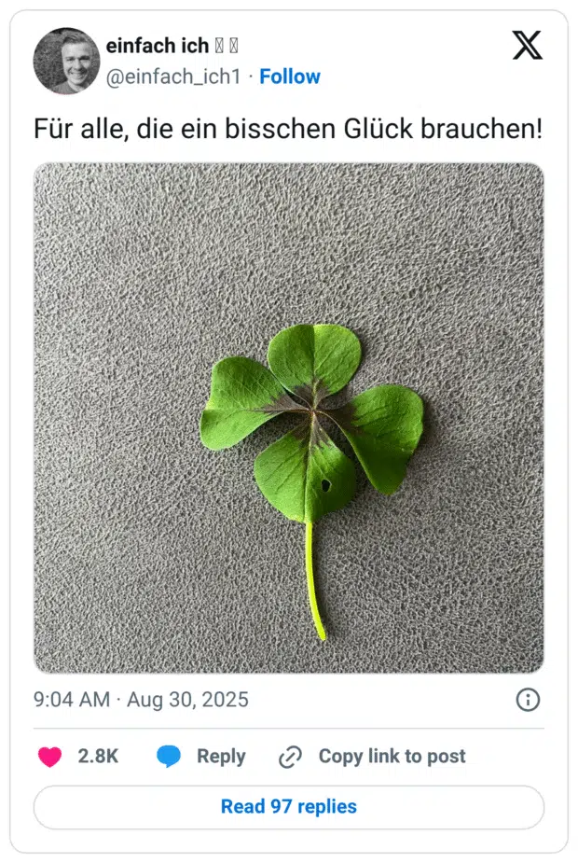Click the clover's green stem in the photo
Screen dimensions: 578x863
pos(314,581)
